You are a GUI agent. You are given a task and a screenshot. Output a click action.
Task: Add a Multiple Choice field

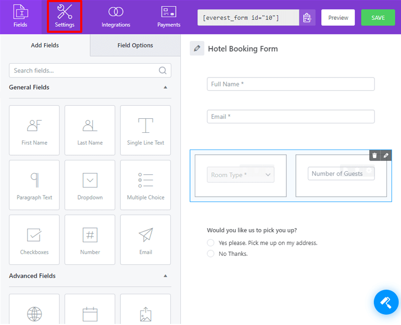tap(145, 185)
